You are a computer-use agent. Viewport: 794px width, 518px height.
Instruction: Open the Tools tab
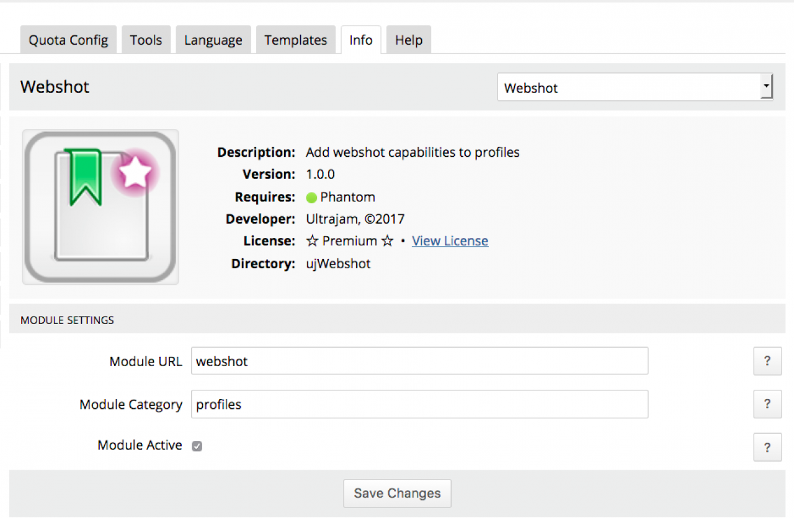pyautogui.click(x=146, y=40)
